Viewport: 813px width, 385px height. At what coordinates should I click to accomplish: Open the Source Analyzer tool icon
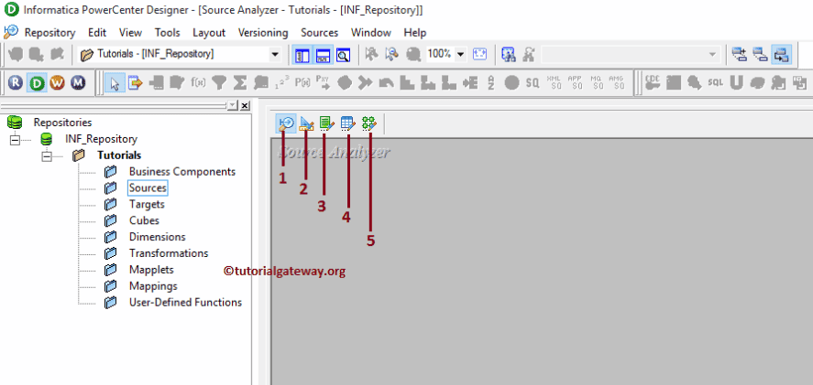coord(286,123)
